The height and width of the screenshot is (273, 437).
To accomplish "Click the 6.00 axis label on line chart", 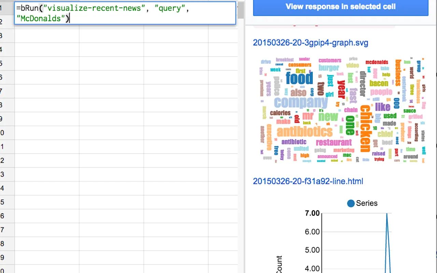I will [312, 232].
